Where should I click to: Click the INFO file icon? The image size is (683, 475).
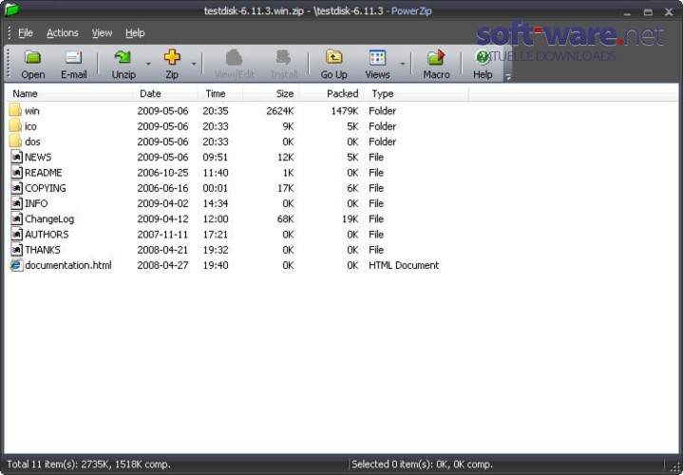16,203
